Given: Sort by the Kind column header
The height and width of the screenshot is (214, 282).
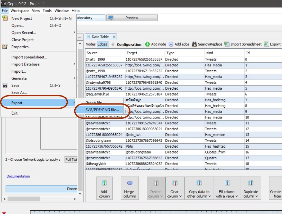Looking at the screenshot, I should tap(224, 53).
